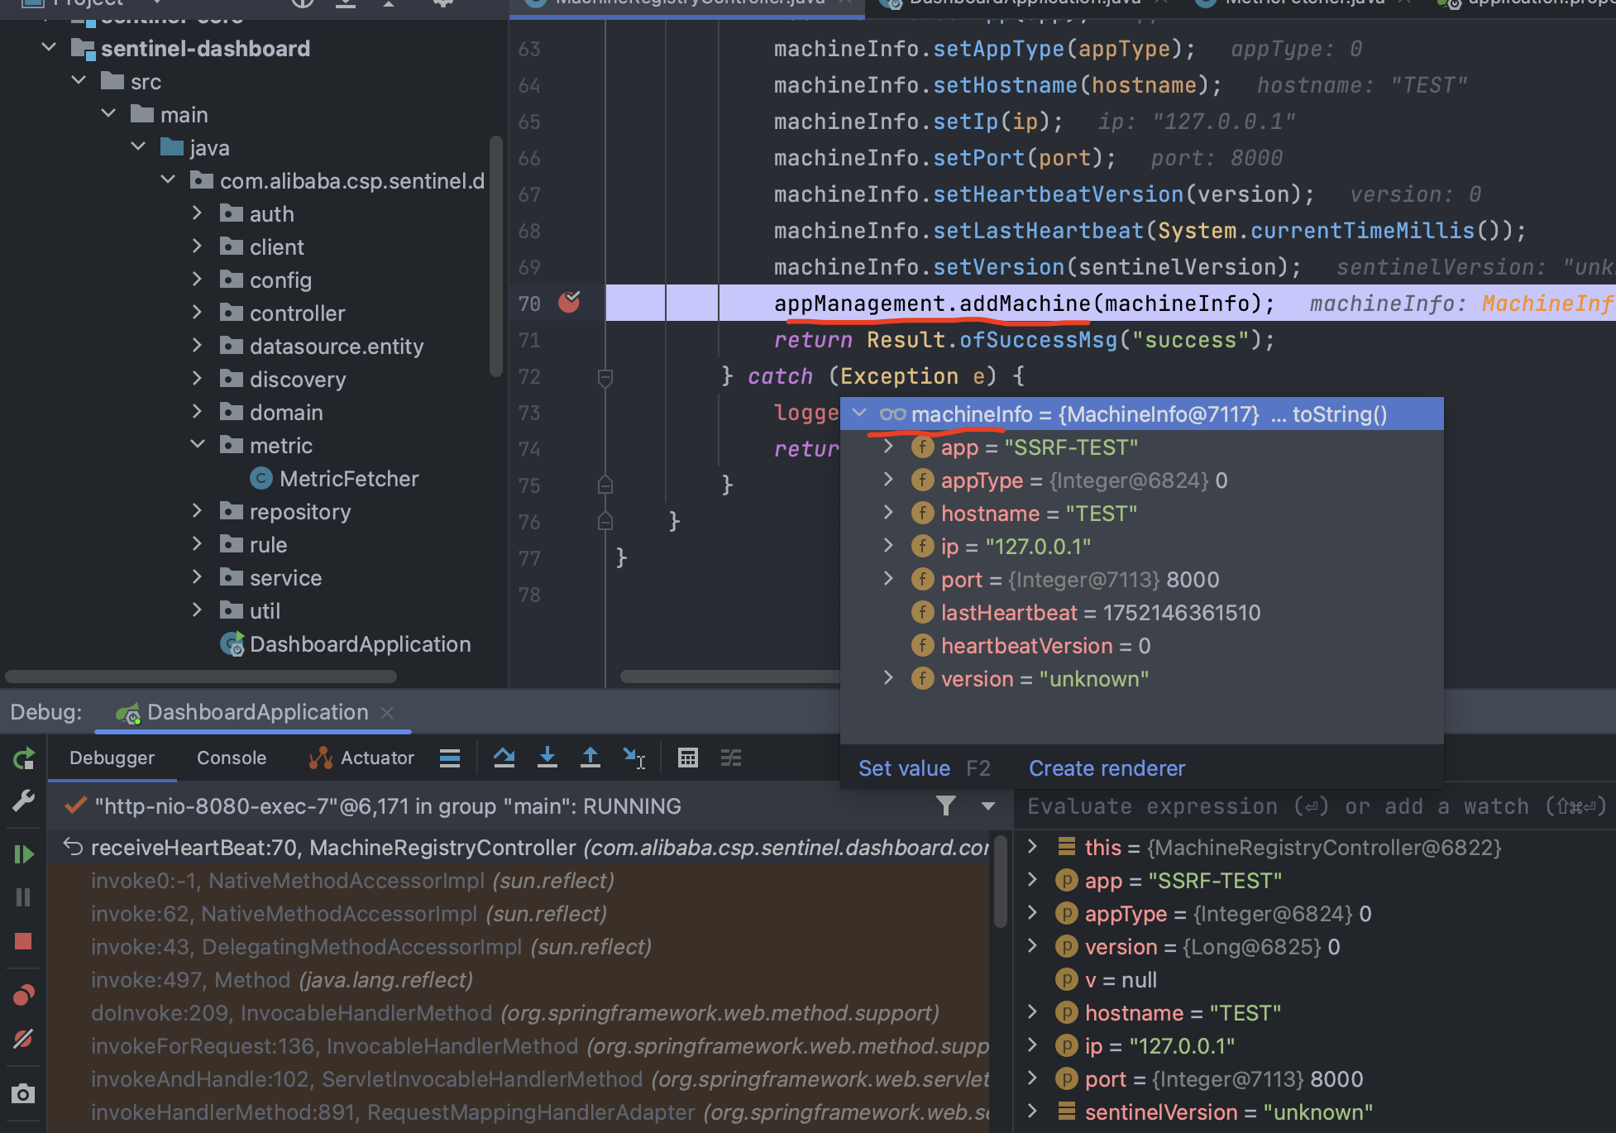This screenshot has height=1133, width=1616.
Task: Open View Breakpoints with the double red circles
Action: [23, 995]
